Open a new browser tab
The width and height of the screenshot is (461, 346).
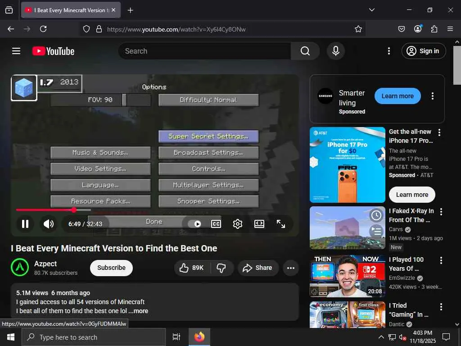tap(130, 10)
